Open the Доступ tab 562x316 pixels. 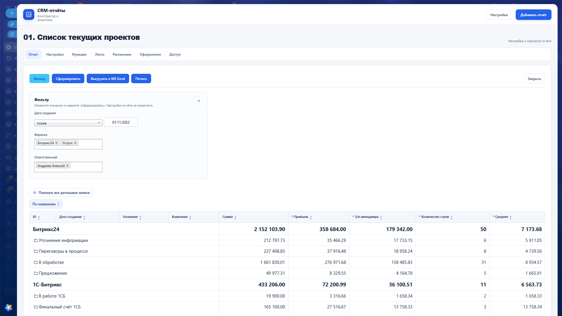pyautogui.click(x=175, y=54)
